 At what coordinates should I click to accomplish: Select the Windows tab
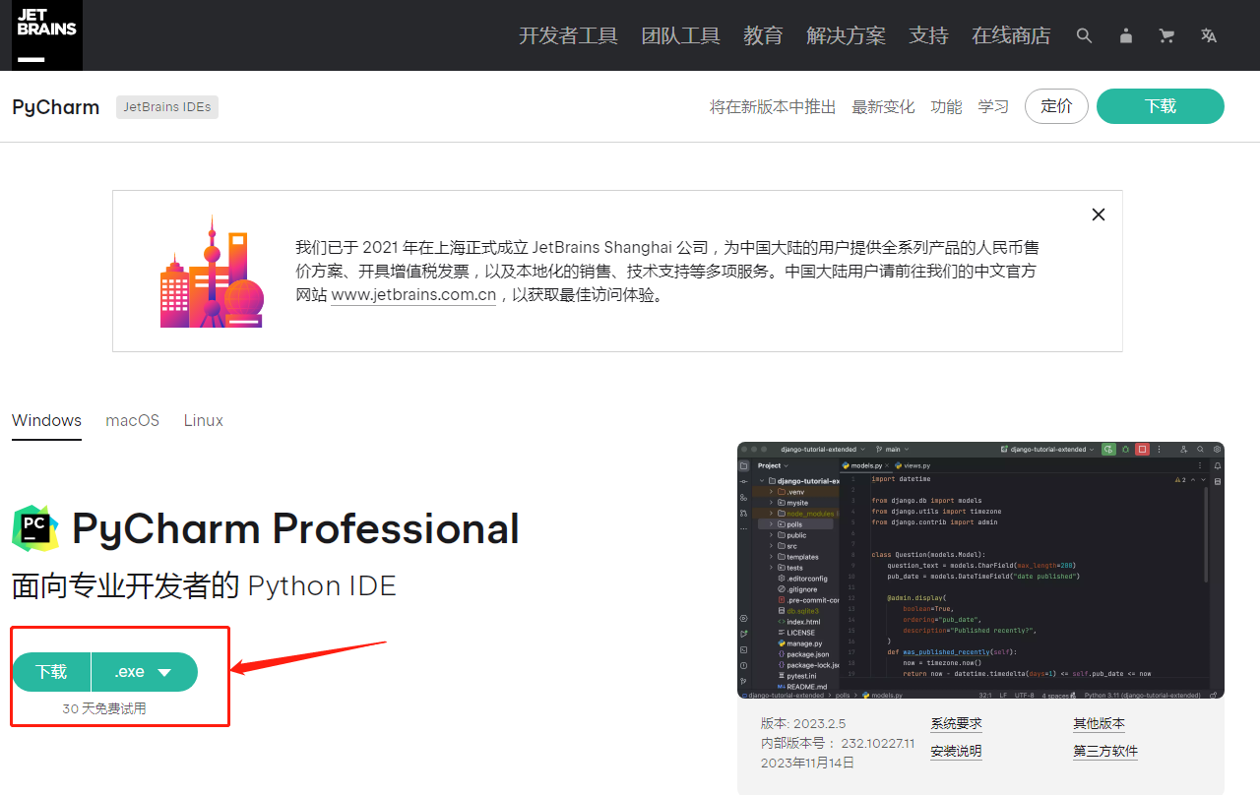tap(46, 420)
